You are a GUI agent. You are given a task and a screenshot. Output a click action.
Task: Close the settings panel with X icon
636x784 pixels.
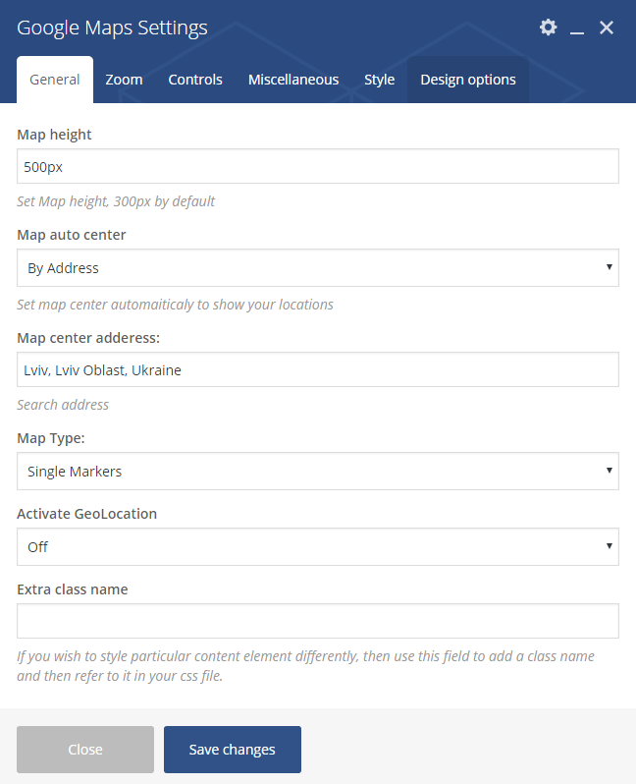[606, 28]
